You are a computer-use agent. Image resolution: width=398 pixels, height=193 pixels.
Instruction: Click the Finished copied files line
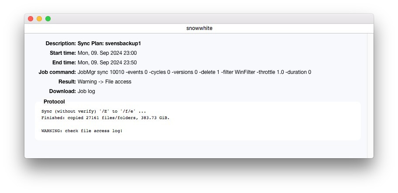pyautogui.click(x=105, y=118)
